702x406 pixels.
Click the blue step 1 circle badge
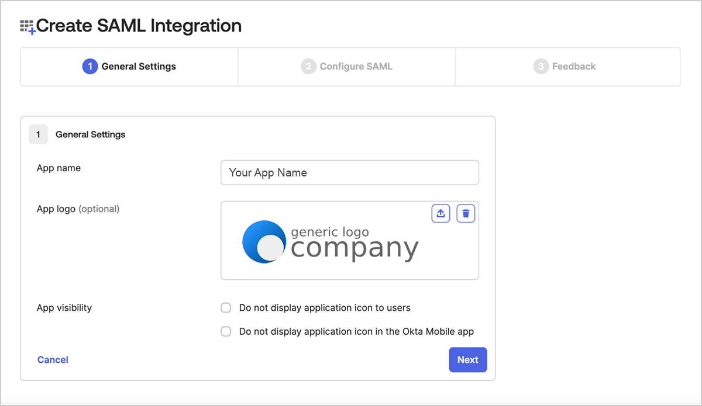[90, 67]
